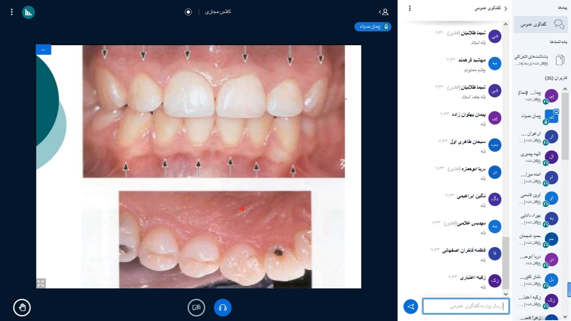Screen dimensions: 571x321
Task: Click the public chat message input field
Action: coord(465,306)
